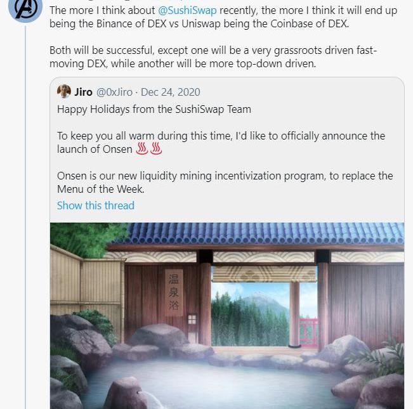Click the first hot springs emoji
Screen dimensions: 413x409
click(142, 149)
